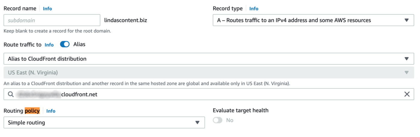The width and height of the screenshot is (420, 137).
Task: Click Info link beside Routing policy
Action: pyautogui.click(x=51, y=111)
